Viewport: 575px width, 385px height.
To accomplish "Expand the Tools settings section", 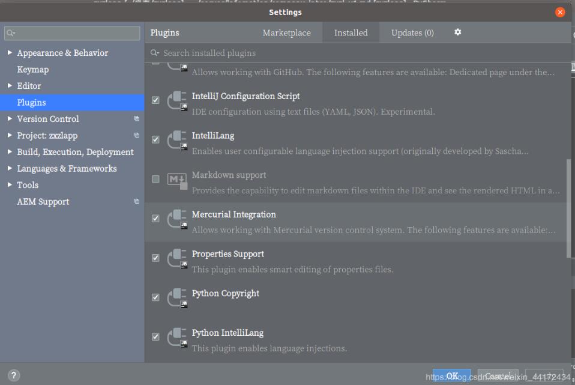I will coord(10,184).
